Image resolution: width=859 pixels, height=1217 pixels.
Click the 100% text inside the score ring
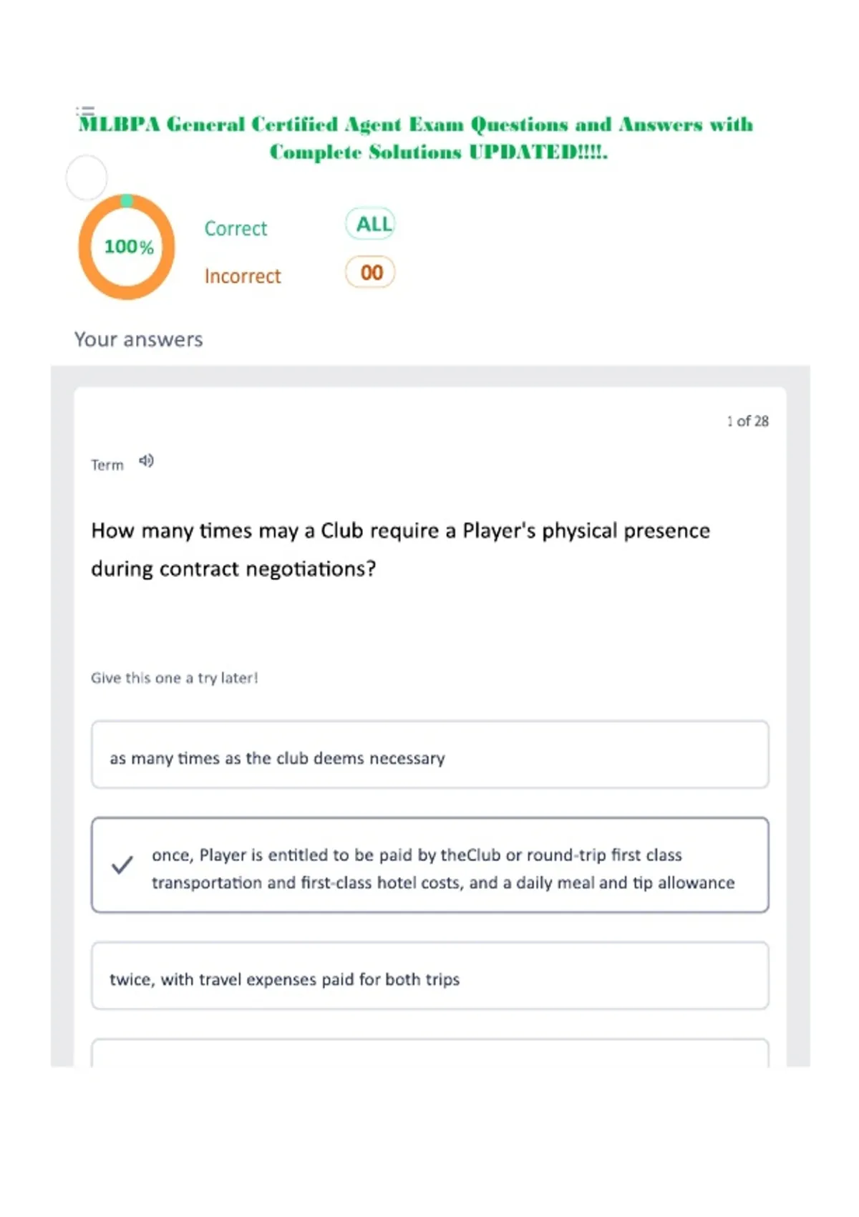point(129,247)
